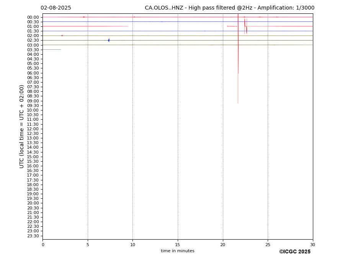Select the y-axis label 'UTC (local time = UTC + 02:00)'

tap(21, 127)
